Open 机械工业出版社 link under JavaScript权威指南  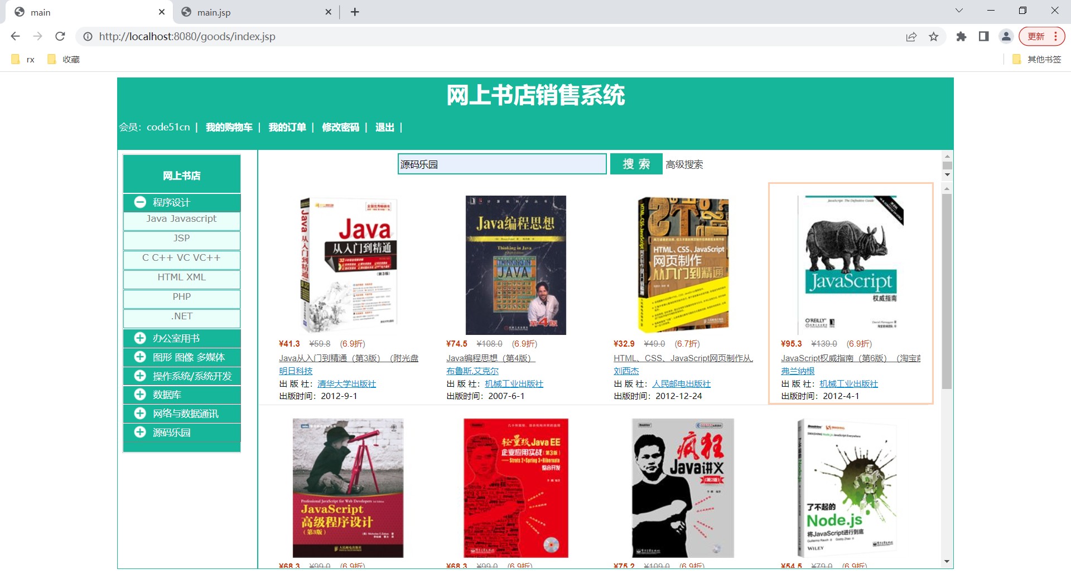848,384
